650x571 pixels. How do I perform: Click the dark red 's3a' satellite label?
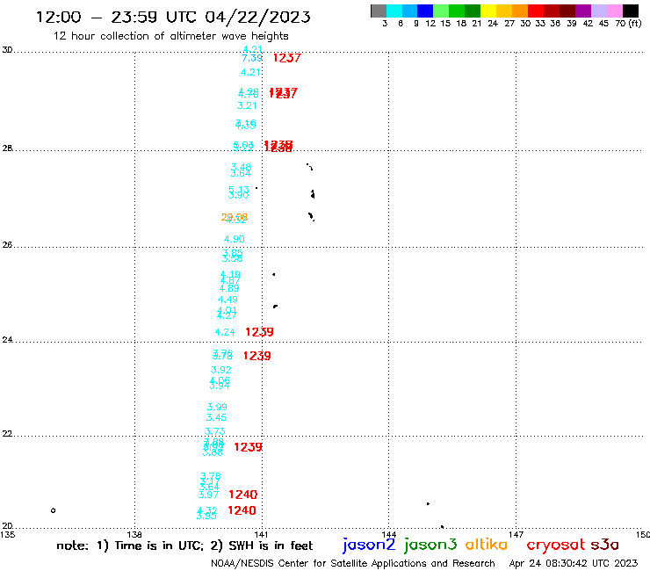[x=604, y=545]
